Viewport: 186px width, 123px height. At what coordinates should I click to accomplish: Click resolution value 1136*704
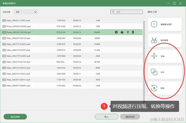tap(61, 80)
